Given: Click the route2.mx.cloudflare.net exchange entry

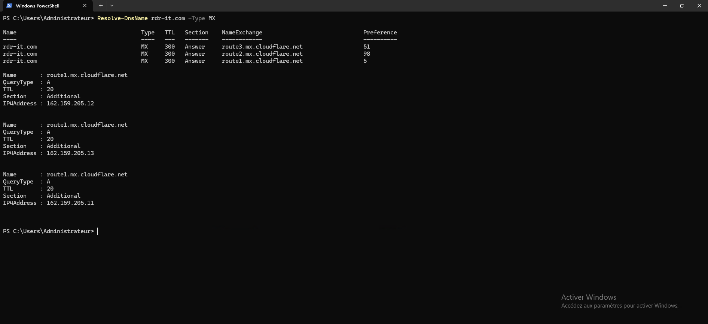Looking at the screenshot, I should pyautogui.click(x=262, y=54).
